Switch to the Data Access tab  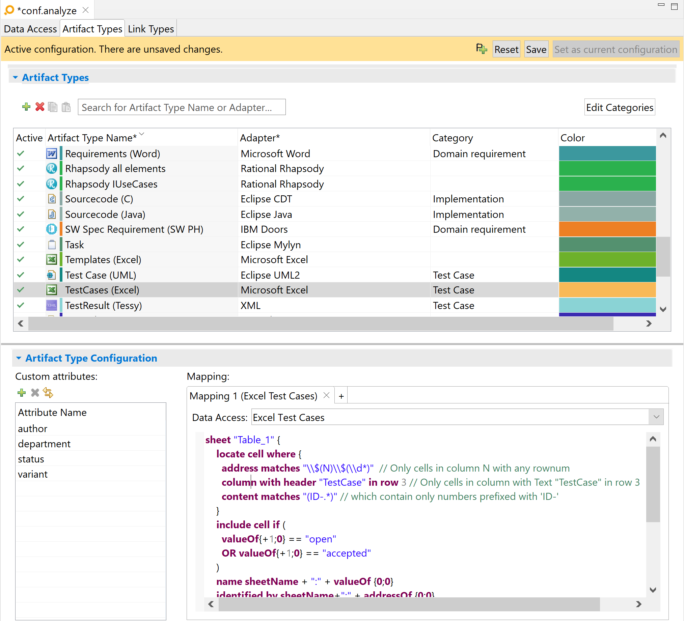tap(30, 29)
